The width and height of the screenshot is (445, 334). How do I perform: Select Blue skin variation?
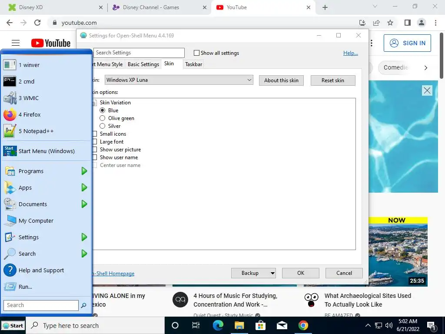click(x=103, y=110)
